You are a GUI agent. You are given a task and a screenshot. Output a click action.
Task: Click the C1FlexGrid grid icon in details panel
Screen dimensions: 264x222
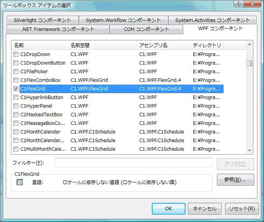point(19,182)
